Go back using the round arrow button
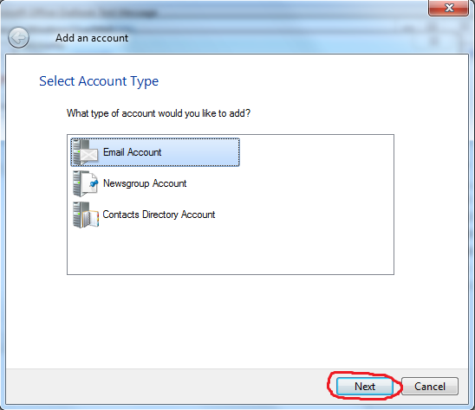 click(18, 38)
